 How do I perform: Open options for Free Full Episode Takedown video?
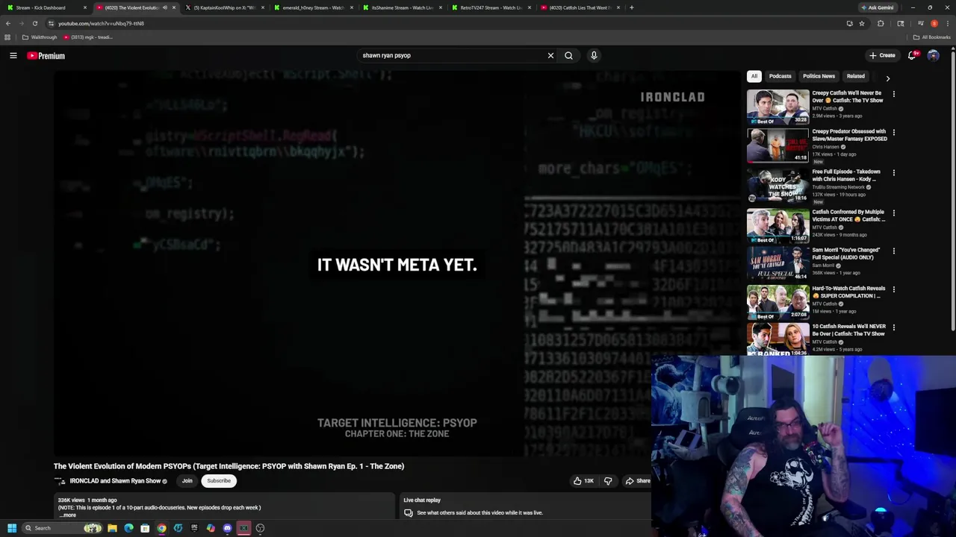(893, 172)
